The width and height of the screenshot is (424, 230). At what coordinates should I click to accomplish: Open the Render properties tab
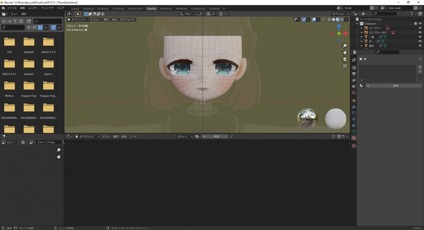pos(354,67)
